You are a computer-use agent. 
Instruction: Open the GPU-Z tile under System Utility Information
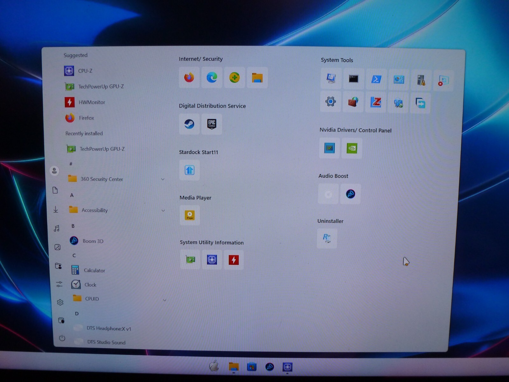point(190,260)
